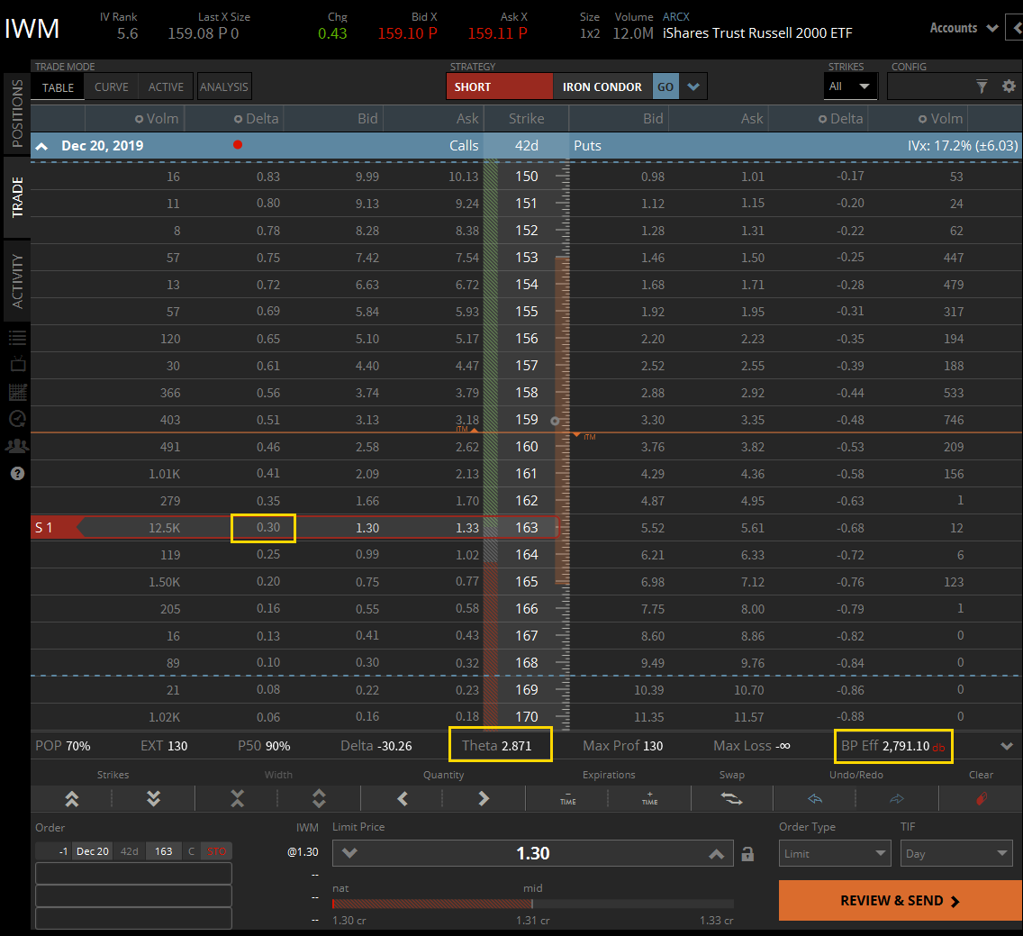This screenshot has width=1023, height=936.
Task: Click the REVIEW & SEND button
Action: (900, 901)
